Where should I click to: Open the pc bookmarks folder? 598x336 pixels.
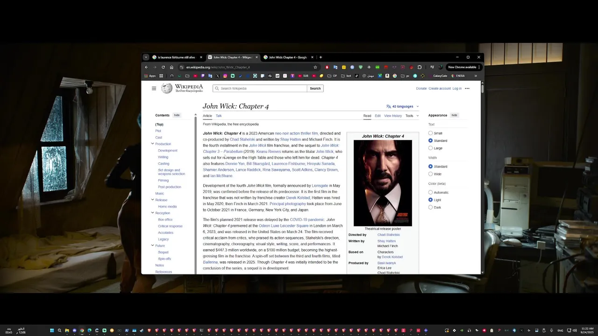click(x=405, y=76)
